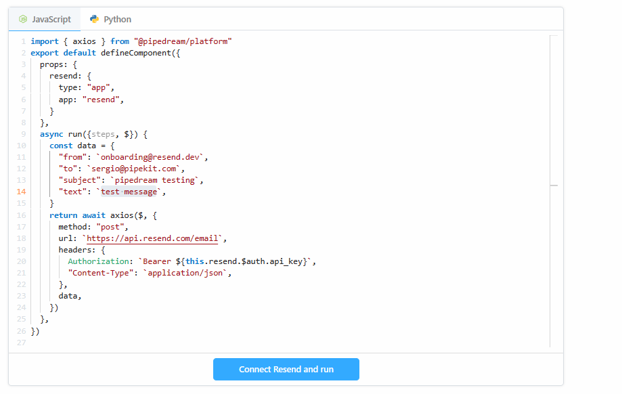Click line number 27 in gutter
The width and height of the screenshot is (622, 394).
coord(22,343)
